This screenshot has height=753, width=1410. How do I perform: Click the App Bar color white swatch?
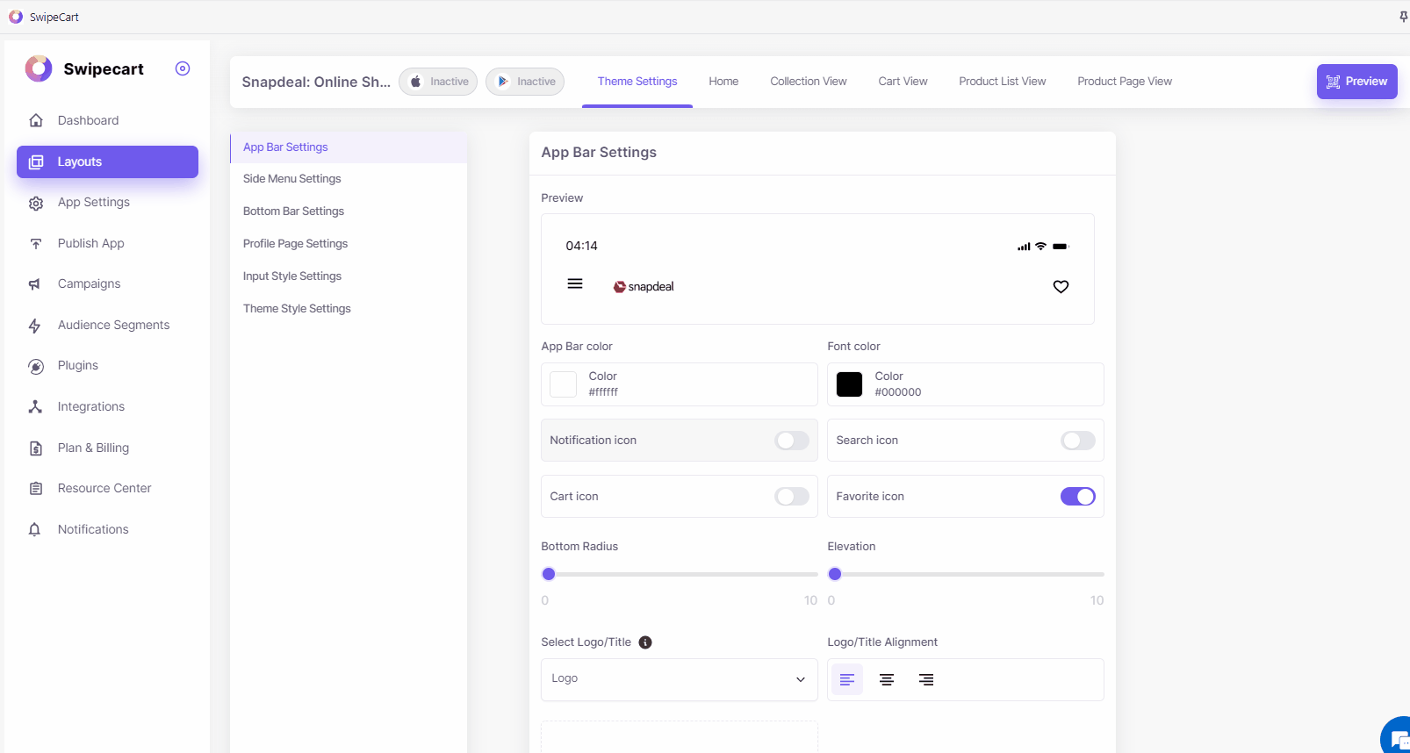[563, 384]
